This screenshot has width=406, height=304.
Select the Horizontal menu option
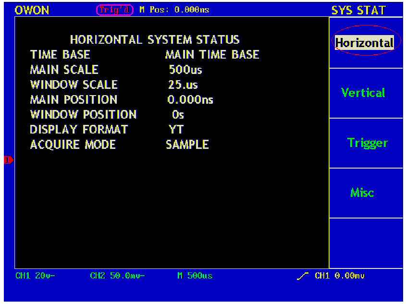pyautogui.click(x=364, y=43)
